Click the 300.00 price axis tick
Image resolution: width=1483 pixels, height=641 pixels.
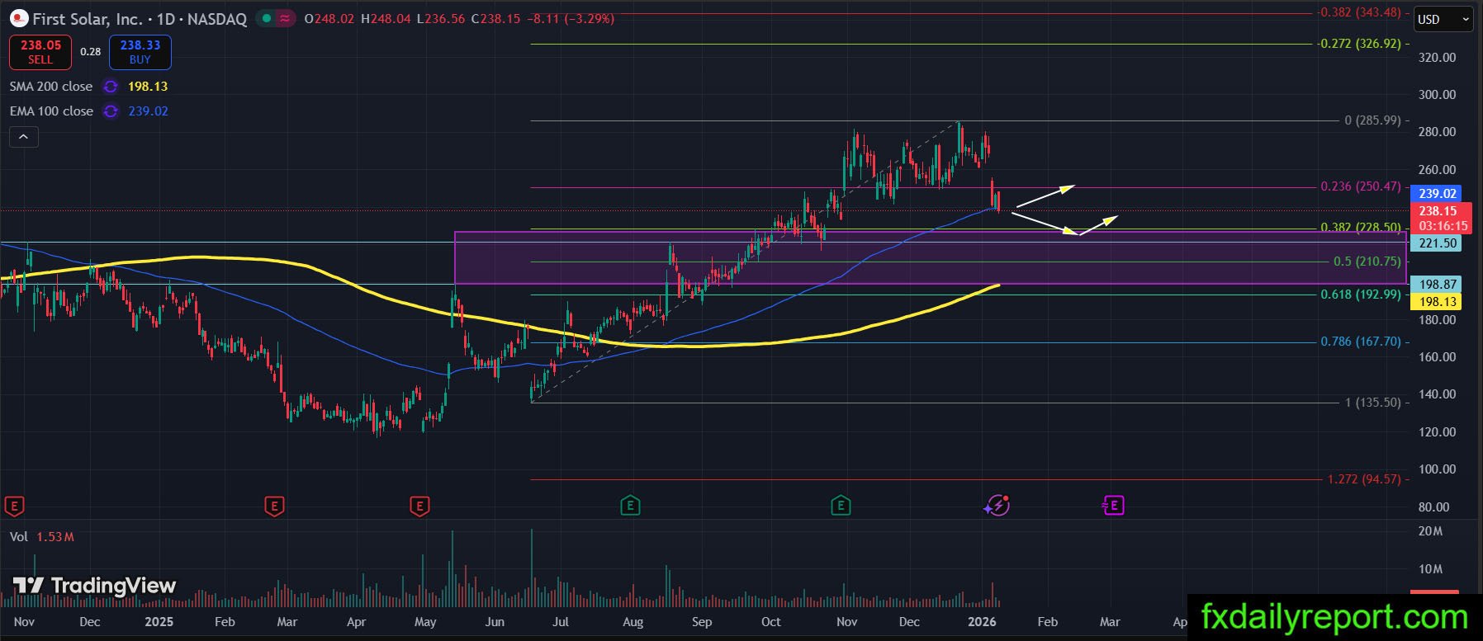point(1437,95)
